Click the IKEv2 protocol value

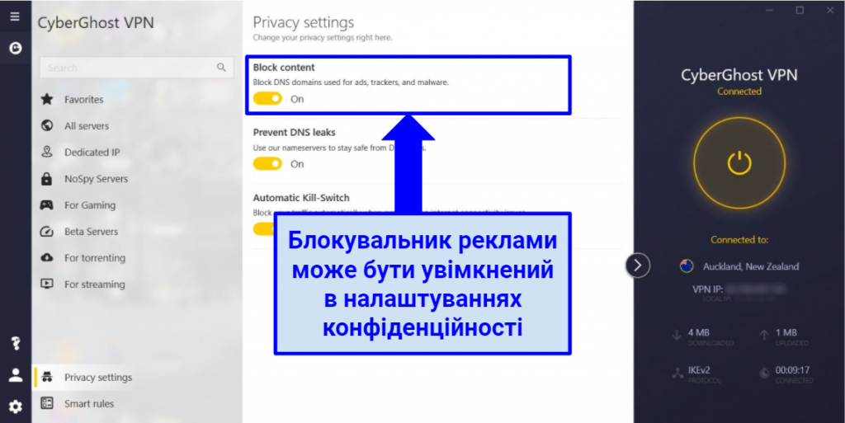click(699, 370)
